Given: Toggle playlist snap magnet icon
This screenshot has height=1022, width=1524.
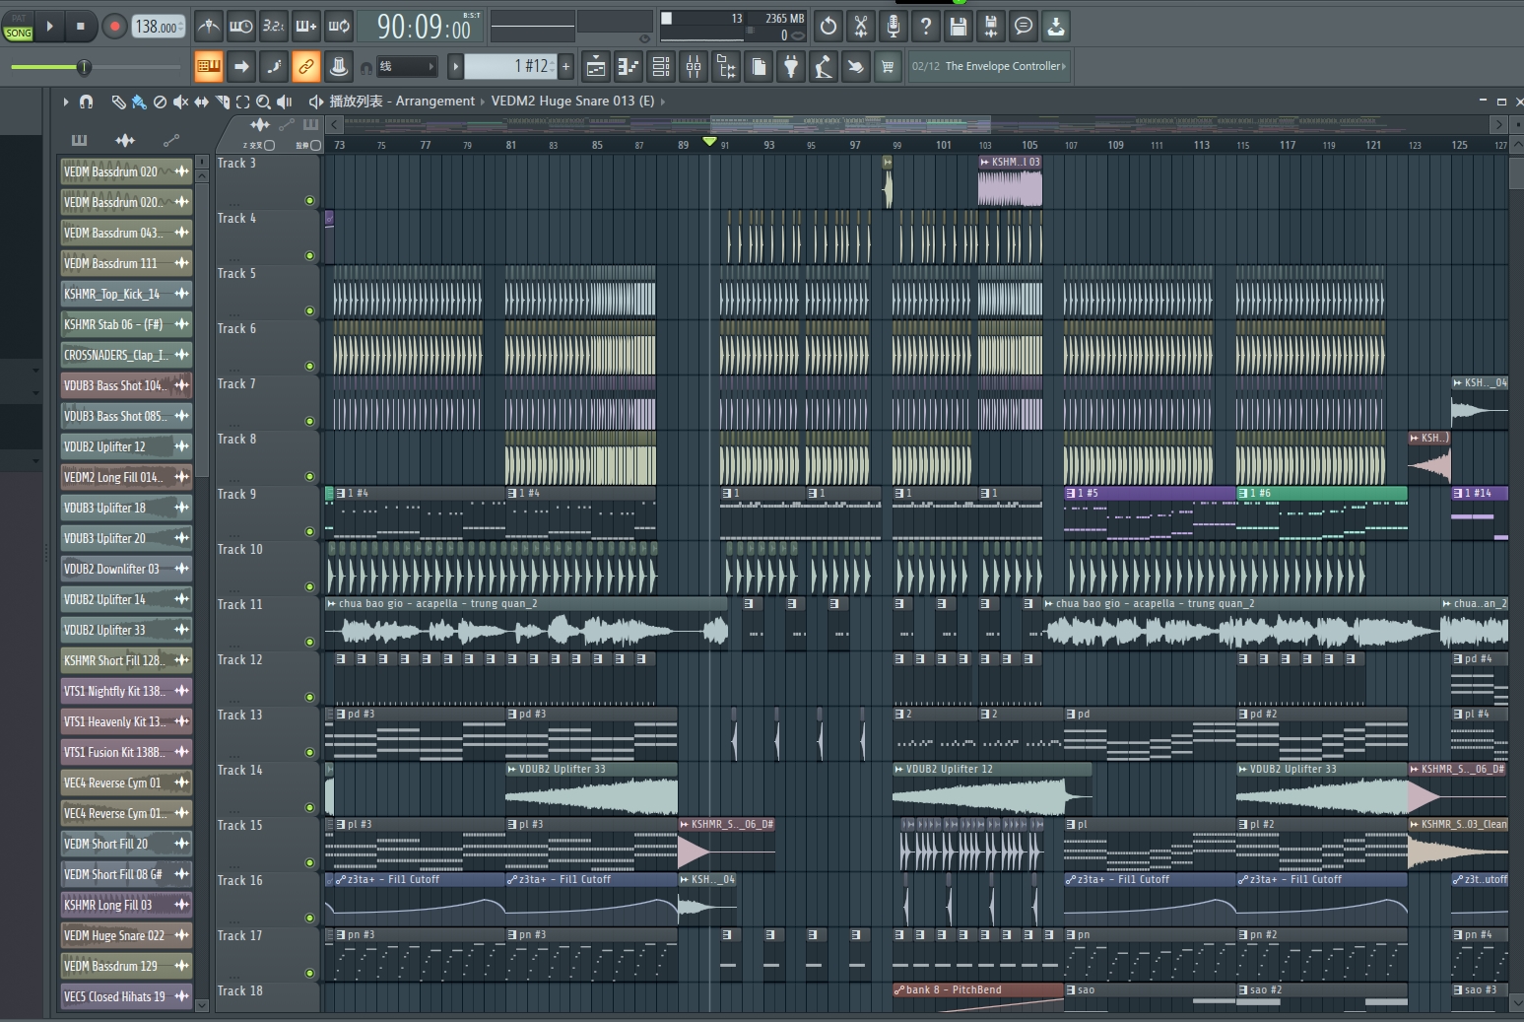Looking at the screenshot, I should [86, 102].
